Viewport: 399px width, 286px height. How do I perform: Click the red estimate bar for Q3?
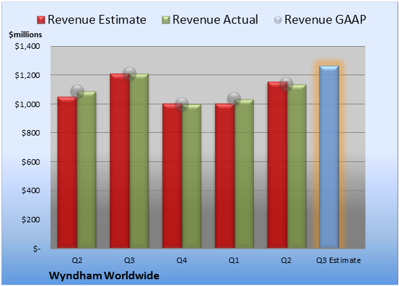click(119, 161)
